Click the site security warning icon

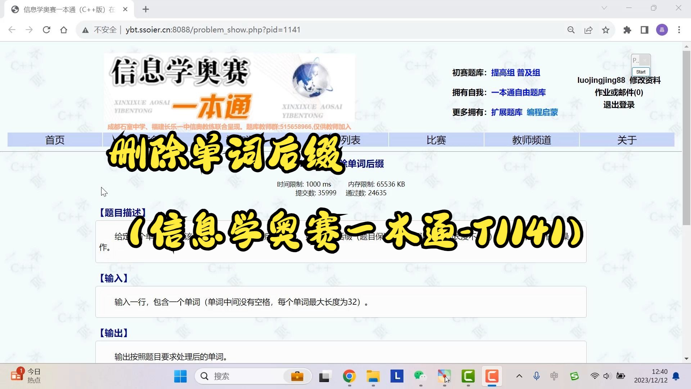pos(85,30)
